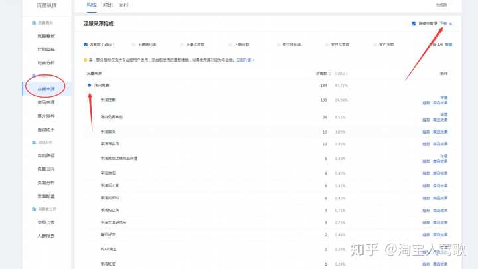Open 详情 for the 手淘搜索 row

(444, 98)
